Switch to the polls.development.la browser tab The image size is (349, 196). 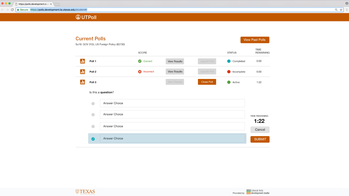pyautogui.click(x=33, y=4)
